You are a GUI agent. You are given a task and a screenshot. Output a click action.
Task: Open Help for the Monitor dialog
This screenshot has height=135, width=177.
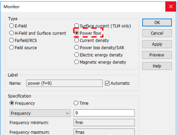tap(157, 66)
